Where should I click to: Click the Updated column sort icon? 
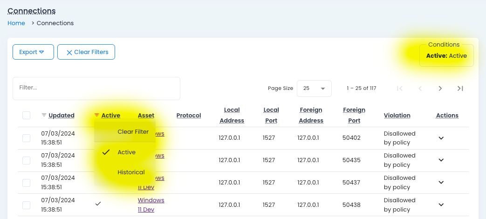[44, 115]
